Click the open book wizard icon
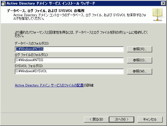167x126 pixels. tap(158, 15)
